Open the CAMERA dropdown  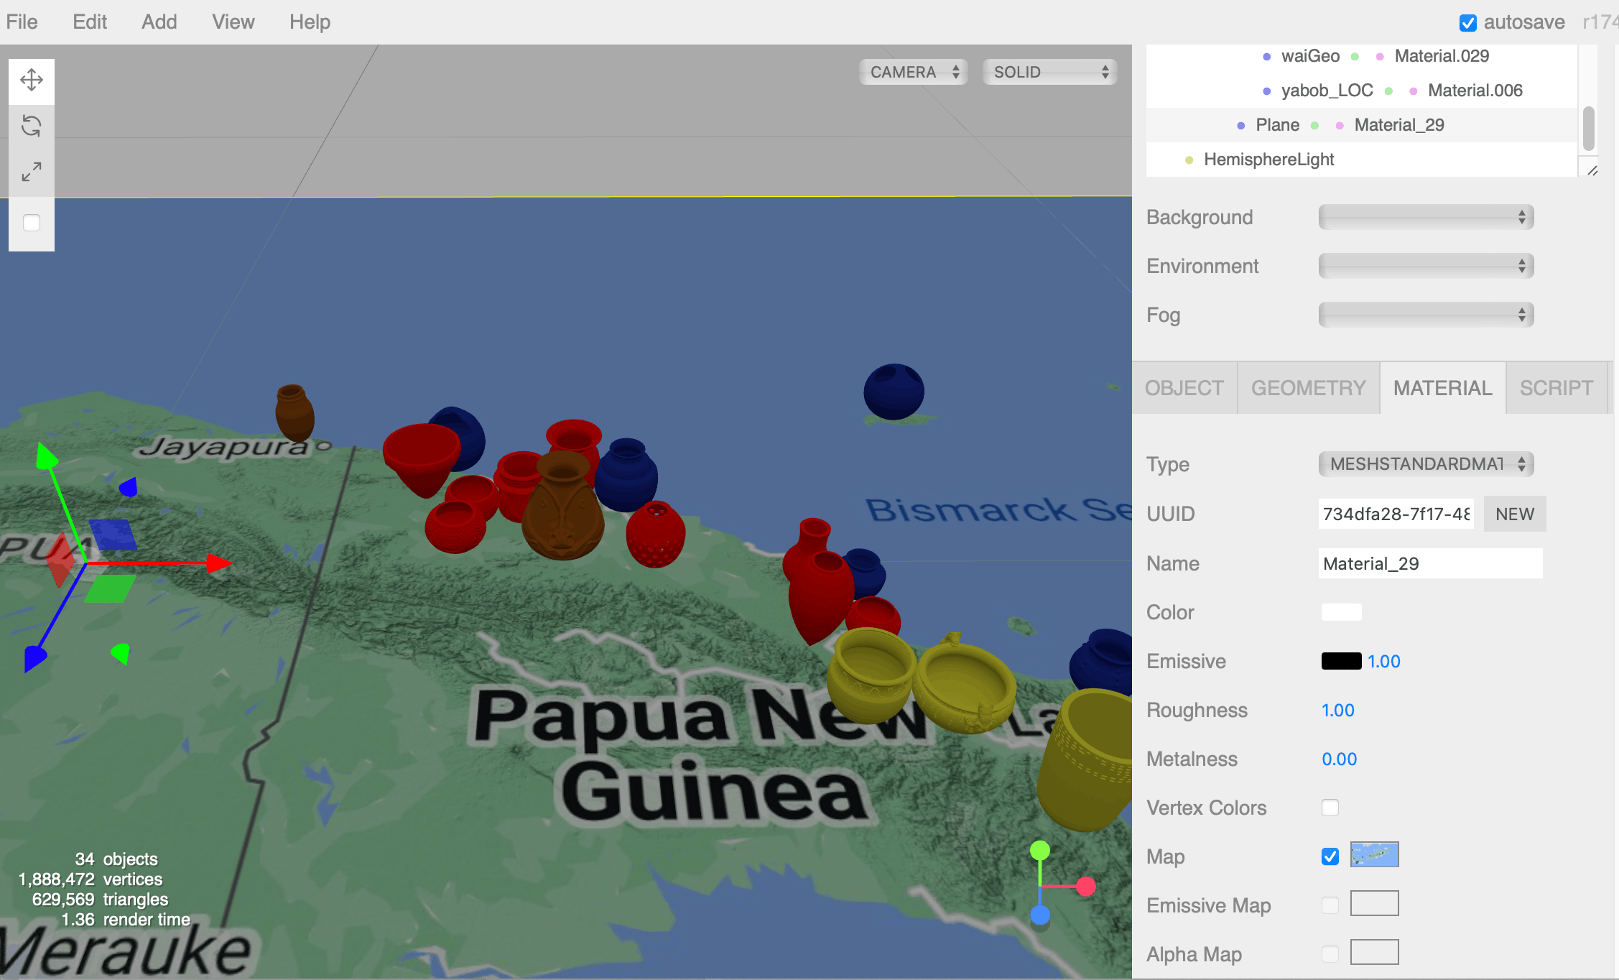point(914,72)
